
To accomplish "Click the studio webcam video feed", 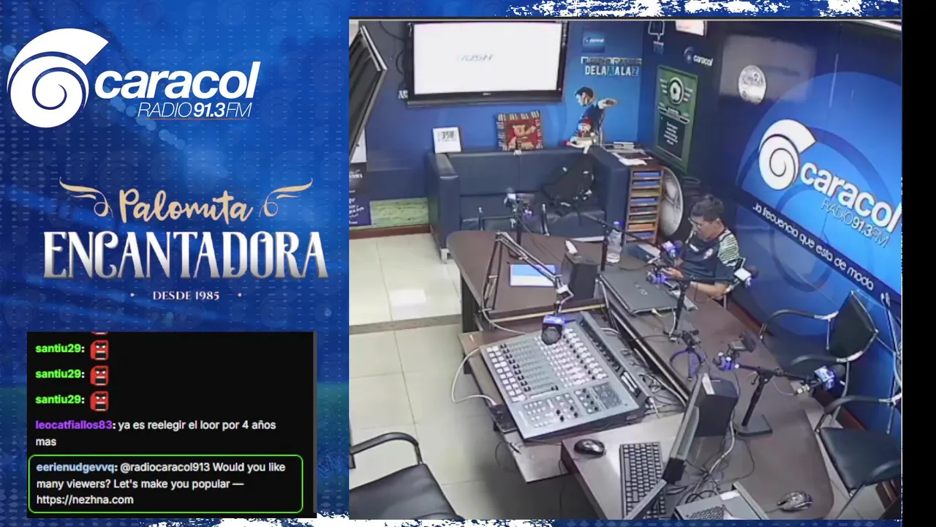I will (x=625, y=269).
